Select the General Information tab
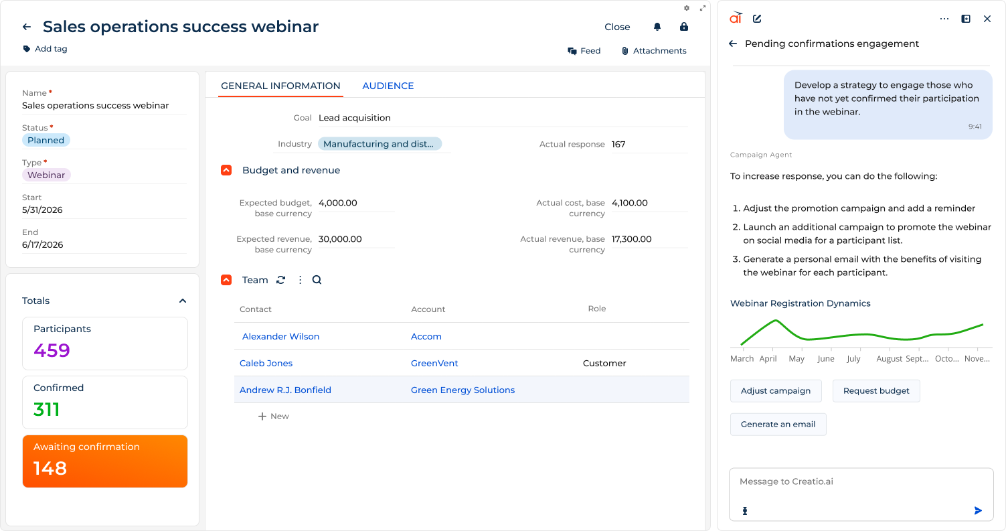The height and width of the screenshot is (531, 1006). tap(280, 86)
